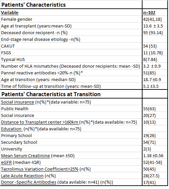Click the n=102 column heading
169x189 pixels.
(x=149, y=13)
